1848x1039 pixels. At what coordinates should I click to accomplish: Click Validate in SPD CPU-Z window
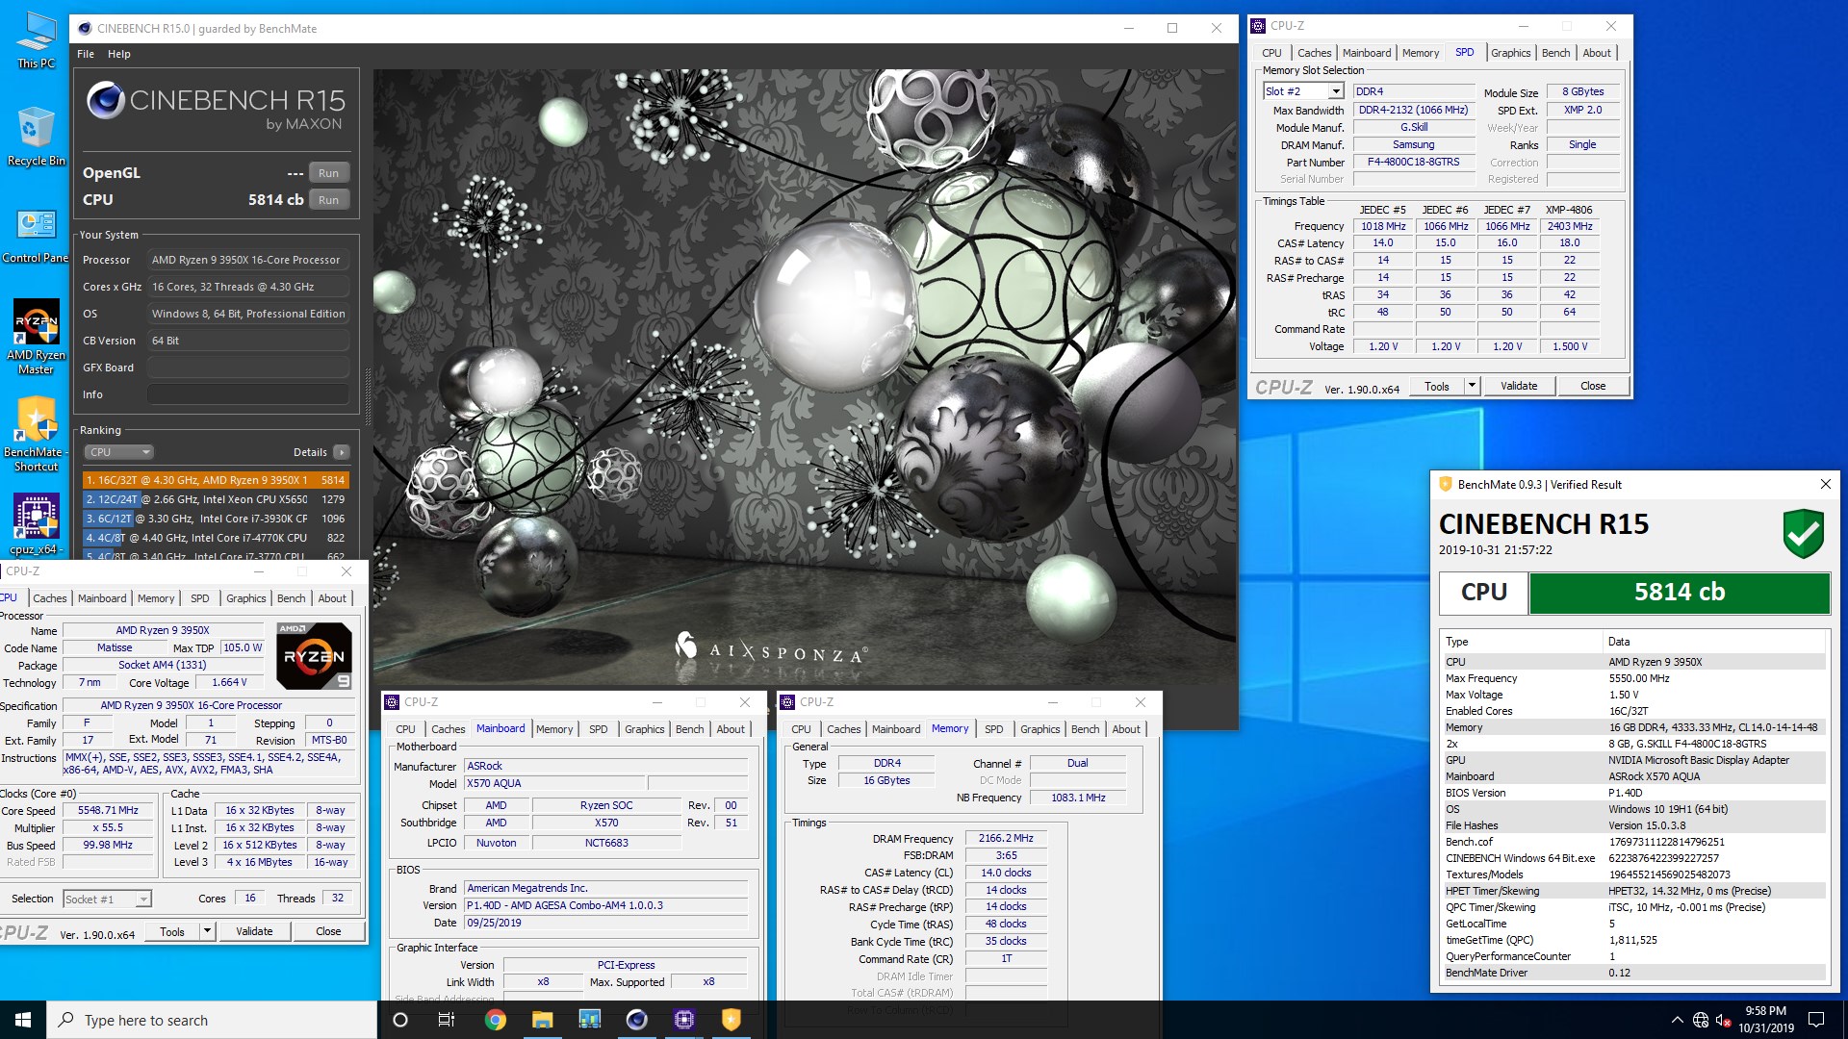coord(1519,386)
